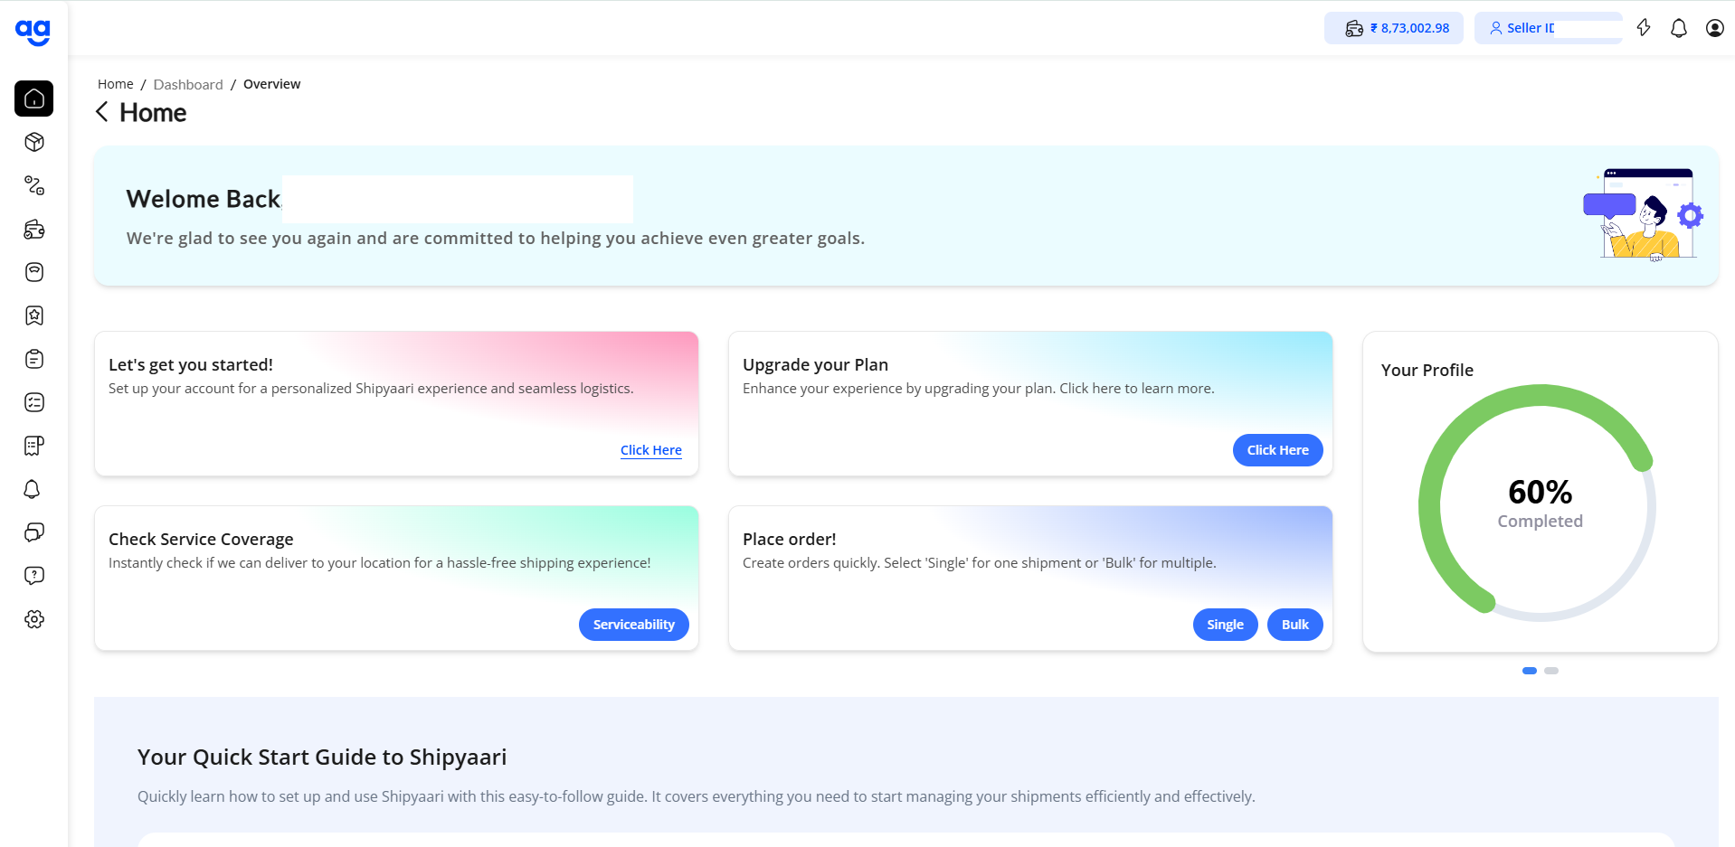The height and width of the screenshot is (847, 1735).
Task: Open the bell icon in left sidebar
Action: coord(33,489)
